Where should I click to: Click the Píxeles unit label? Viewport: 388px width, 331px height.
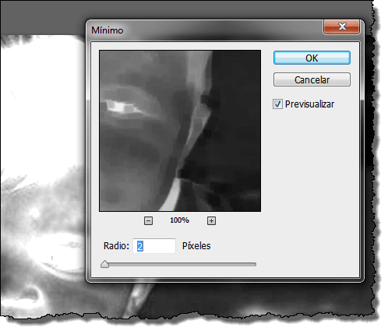(196, 246)
